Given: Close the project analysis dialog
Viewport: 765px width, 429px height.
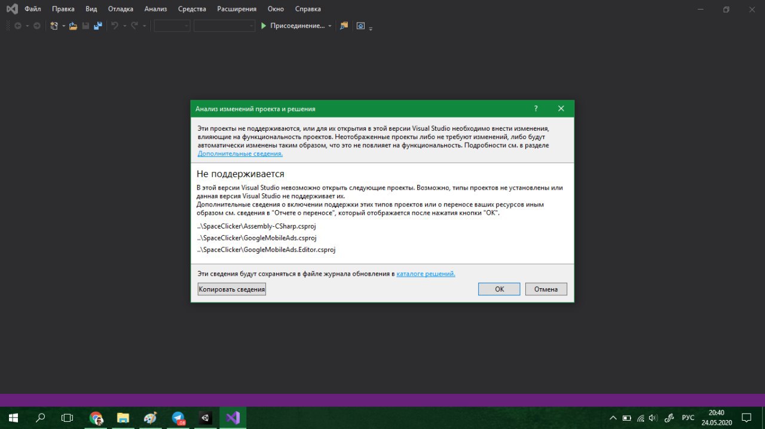Looking at the screenshot, I should (561, 109).
